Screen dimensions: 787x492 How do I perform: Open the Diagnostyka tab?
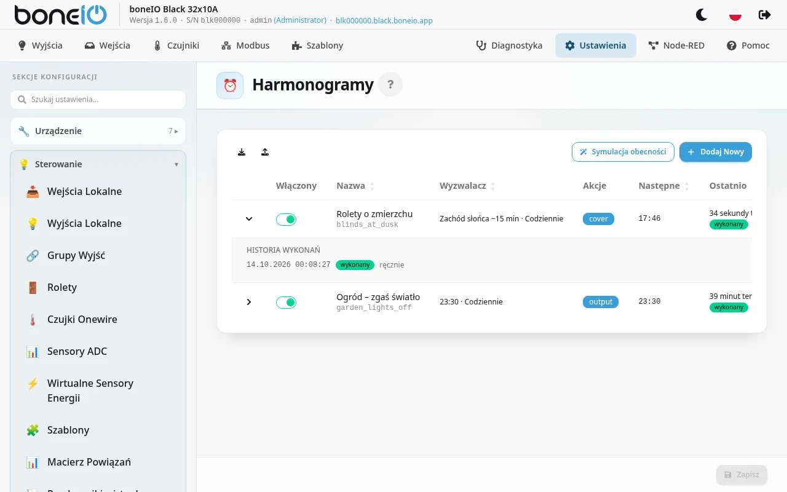510,46
